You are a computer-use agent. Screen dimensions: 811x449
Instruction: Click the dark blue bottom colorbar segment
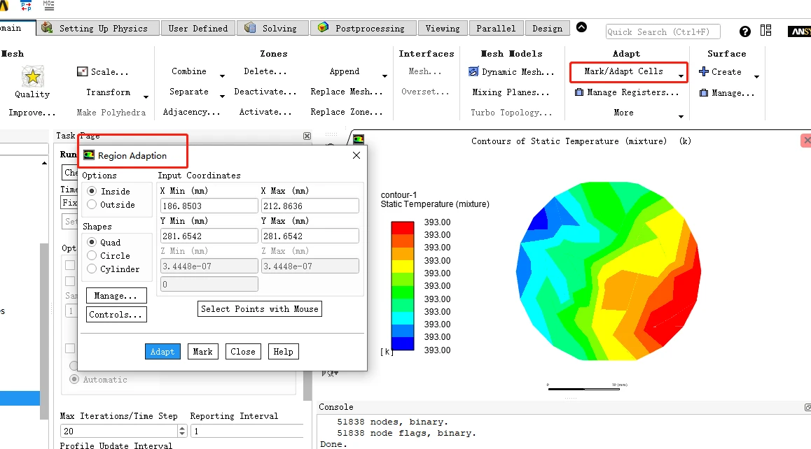pyautogui.click(x=403, y=343)
